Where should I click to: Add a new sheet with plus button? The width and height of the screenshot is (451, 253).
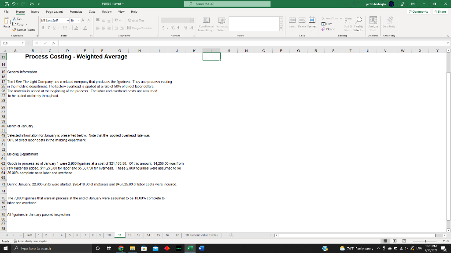pos(231,235)
